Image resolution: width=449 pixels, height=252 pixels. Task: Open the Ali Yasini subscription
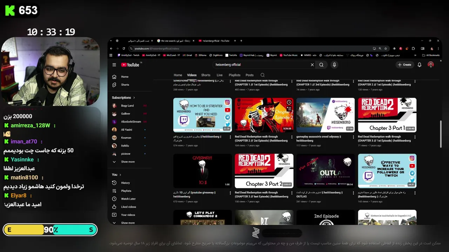coord(126,130)
